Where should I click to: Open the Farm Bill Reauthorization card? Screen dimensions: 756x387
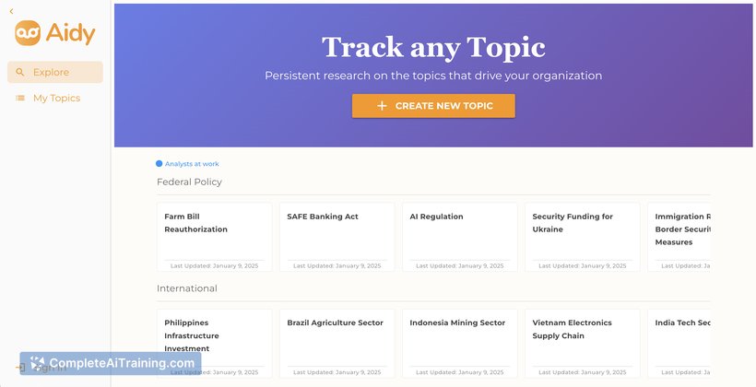point(215,237)
